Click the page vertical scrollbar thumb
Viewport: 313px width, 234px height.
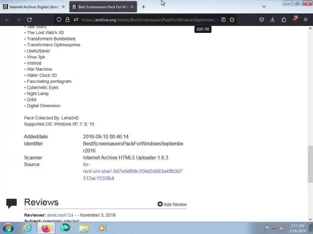pos(310,164)
